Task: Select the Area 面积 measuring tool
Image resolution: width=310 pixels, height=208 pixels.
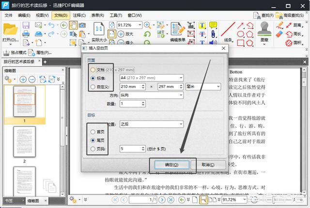Action: 294,43
